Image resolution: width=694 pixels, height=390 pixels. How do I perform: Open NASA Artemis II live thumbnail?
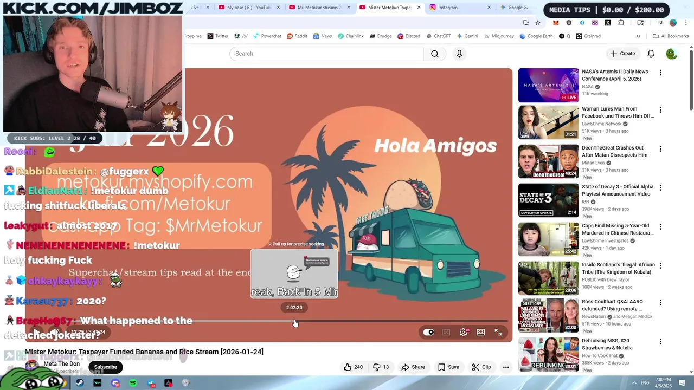tap(548, 85)
